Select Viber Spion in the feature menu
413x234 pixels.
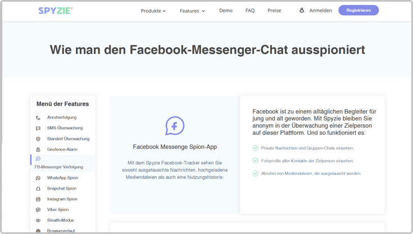(57, 210)
